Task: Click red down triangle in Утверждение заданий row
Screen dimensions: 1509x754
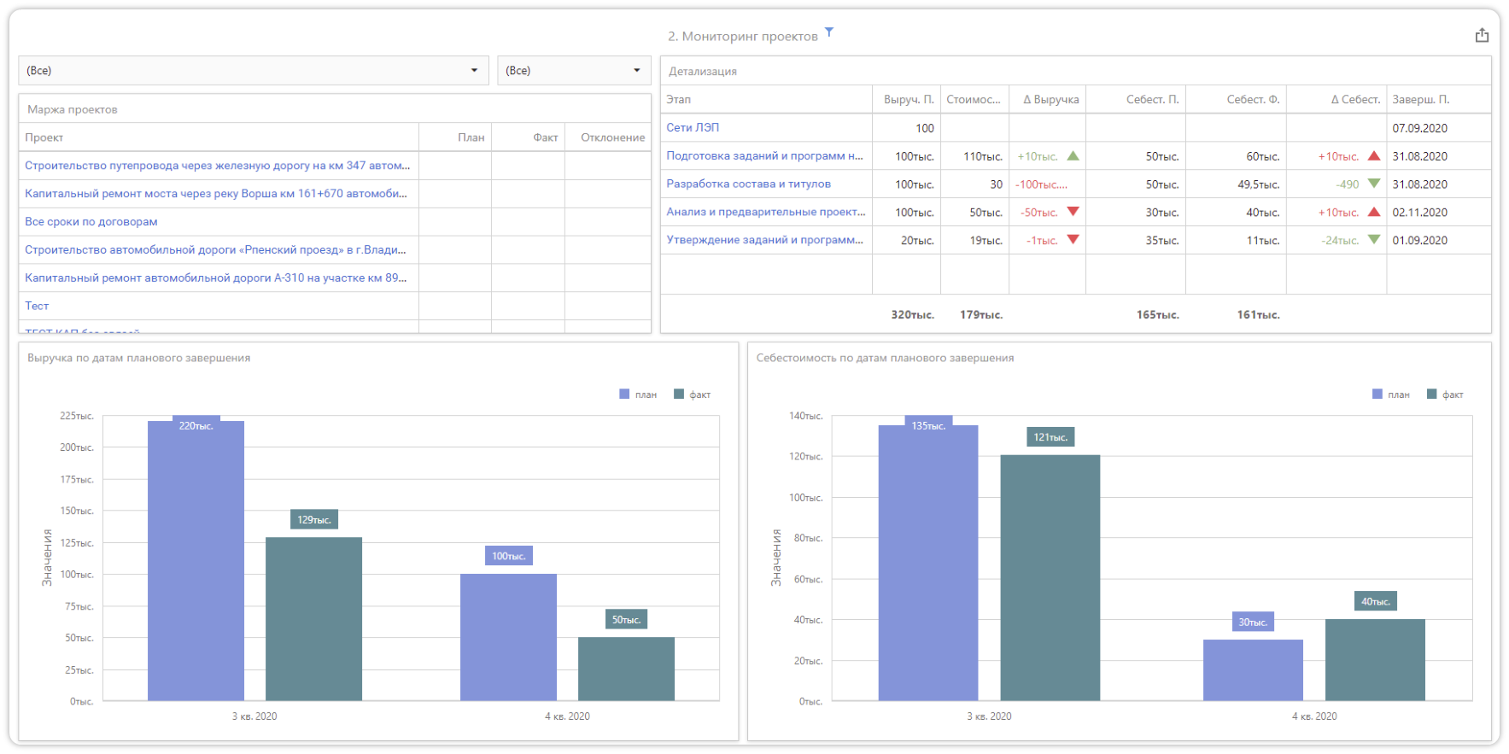Action: tap(1073, 240)
